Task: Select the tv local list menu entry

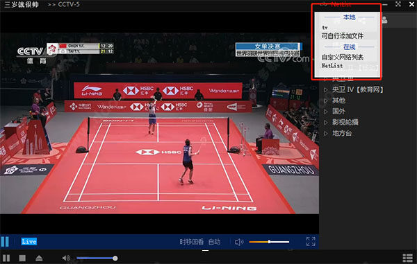Action: (325, 28)
